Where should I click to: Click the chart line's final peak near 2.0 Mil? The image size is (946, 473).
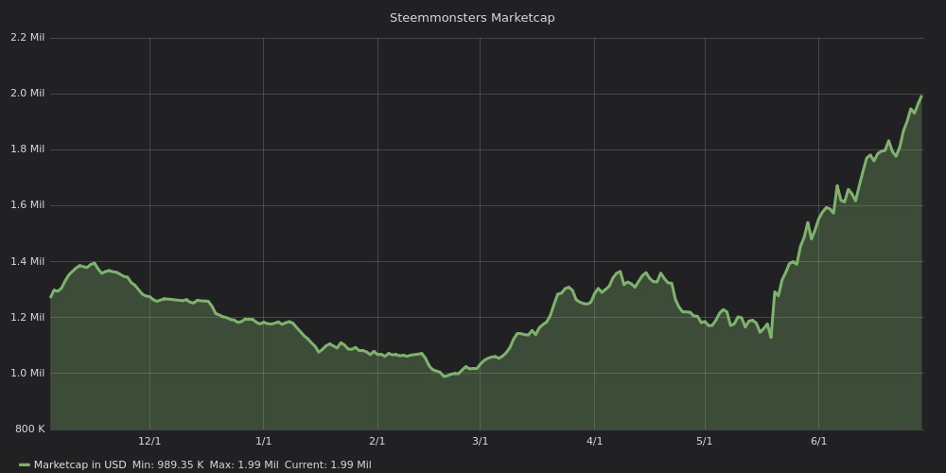921,96
